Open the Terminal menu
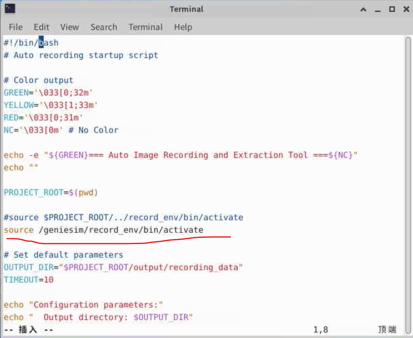The width and height of the screenshot is (413, 338). [146, 27]
